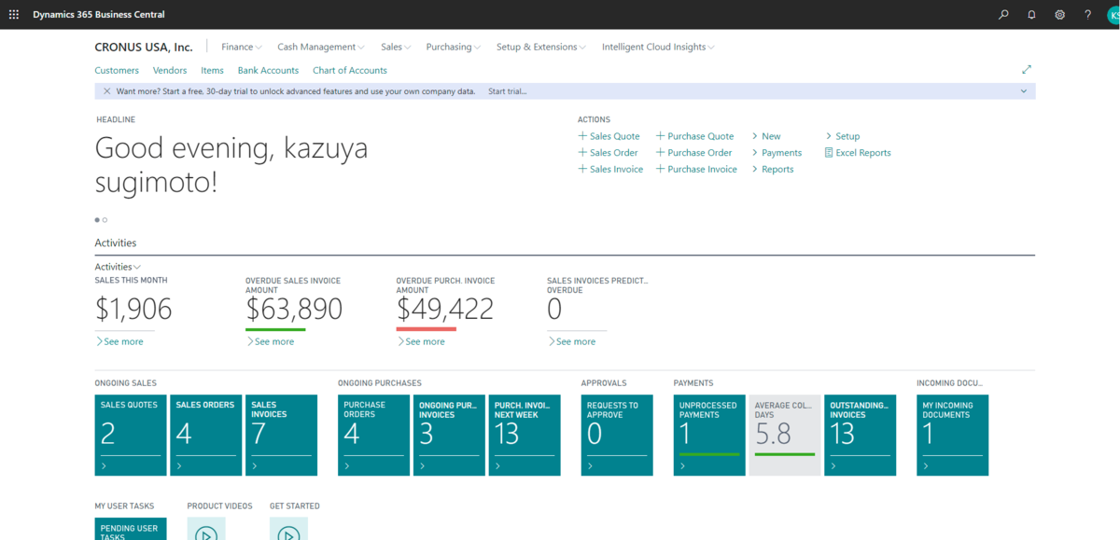1120x540 pixels.
Task: Create a new Sales Invoice
Action: coord(611,170)
